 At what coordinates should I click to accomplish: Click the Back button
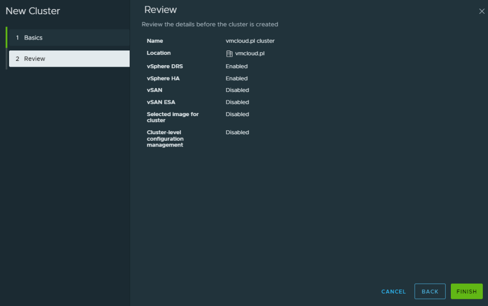pyautogui.click(x=429, y=291)
